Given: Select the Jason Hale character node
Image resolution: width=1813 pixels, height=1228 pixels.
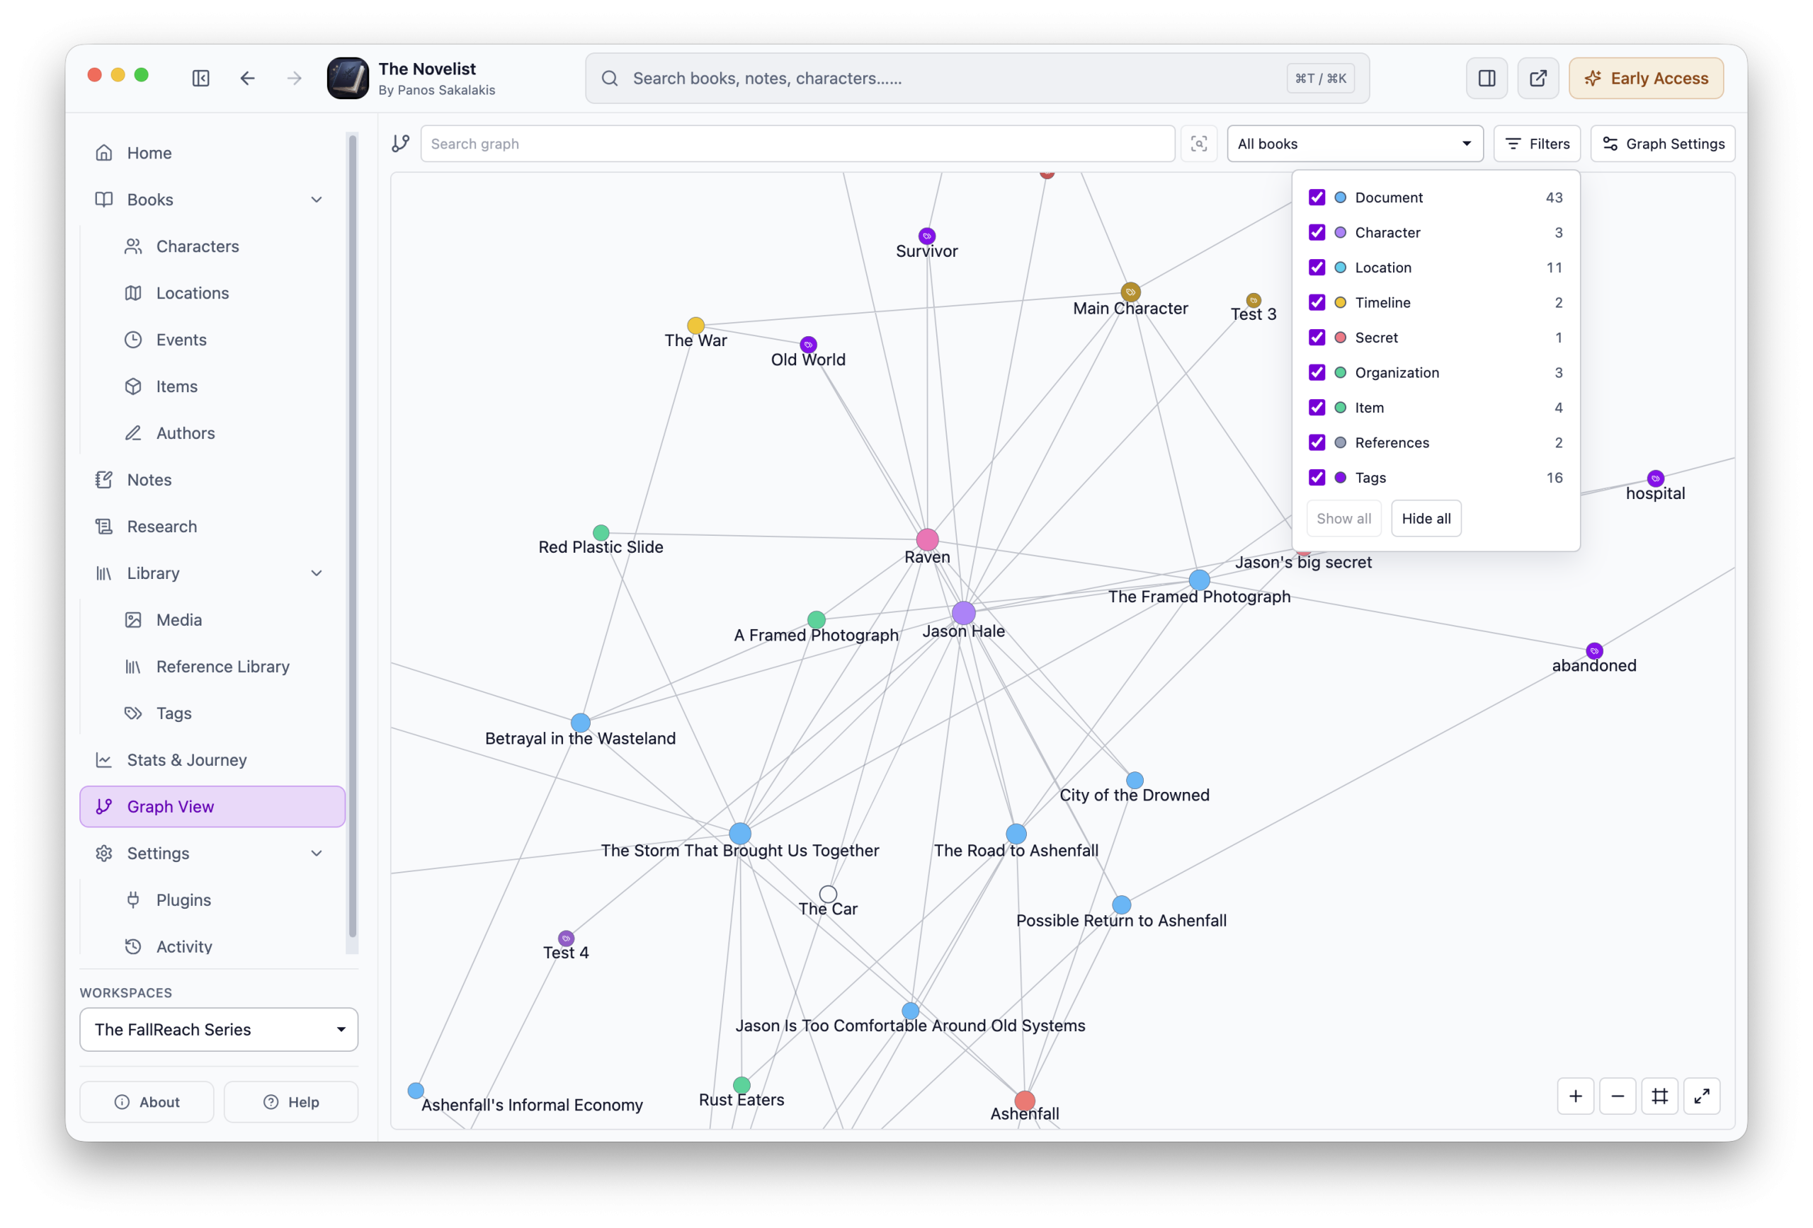Looking at the screenshot, I should pos(963,613).
